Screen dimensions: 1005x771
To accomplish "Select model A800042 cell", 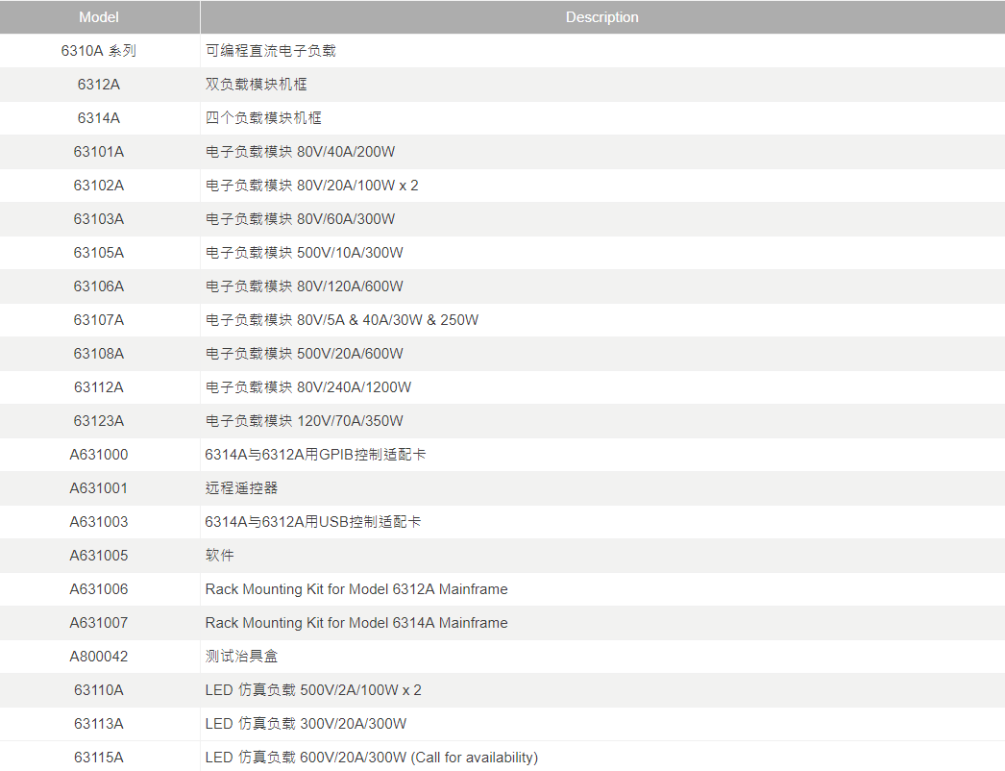I will click(x=99, y=657).
